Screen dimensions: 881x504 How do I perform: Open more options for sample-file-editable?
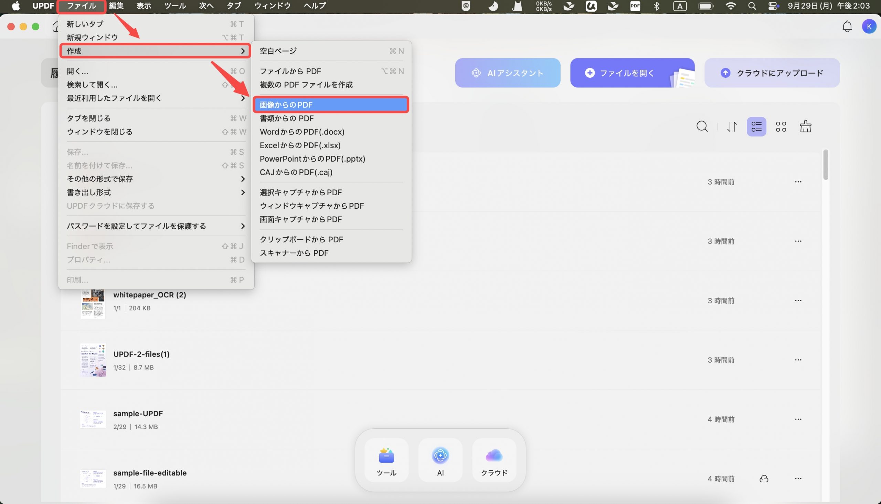(x=798, y=479)
